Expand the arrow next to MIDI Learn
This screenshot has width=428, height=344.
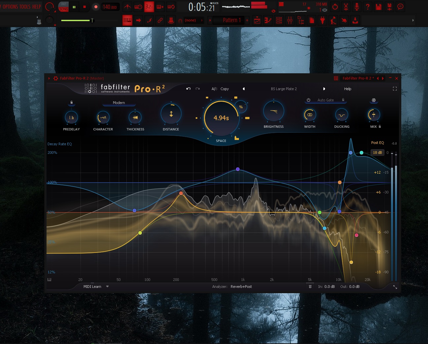click(107, 287)
